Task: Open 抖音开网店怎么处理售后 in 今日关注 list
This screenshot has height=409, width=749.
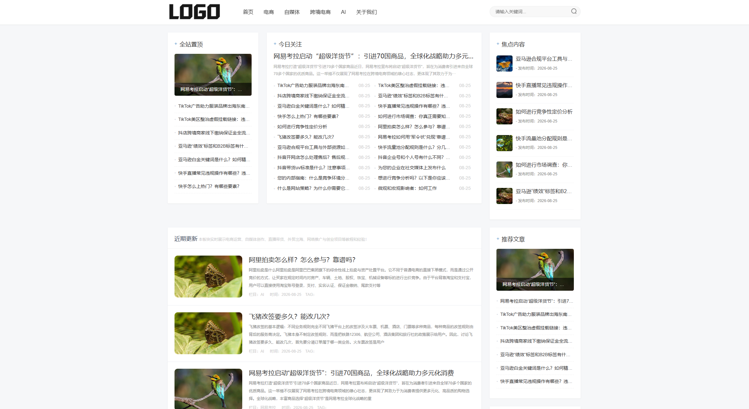Action: coord(313,157)
